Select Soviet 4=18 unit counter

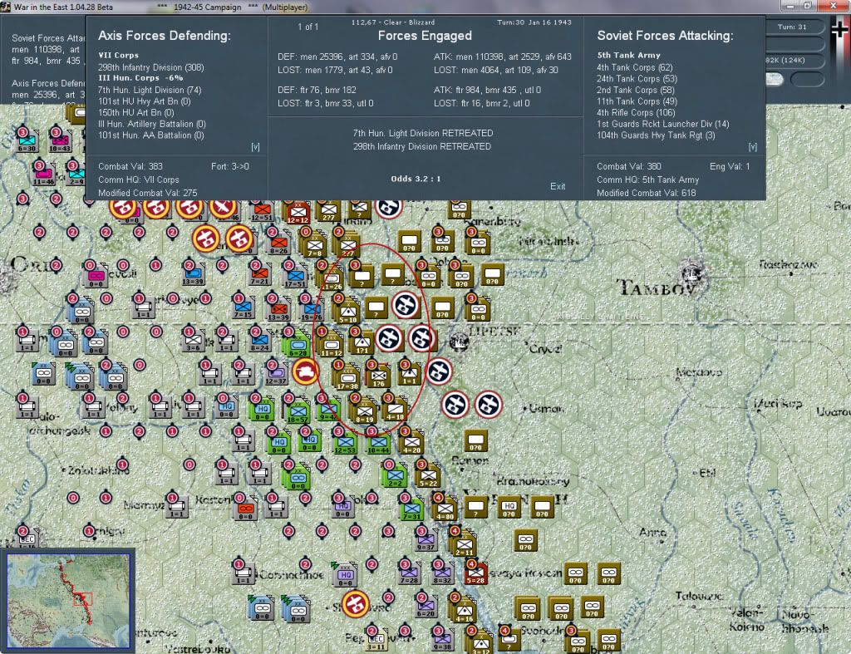pos(396,410)
